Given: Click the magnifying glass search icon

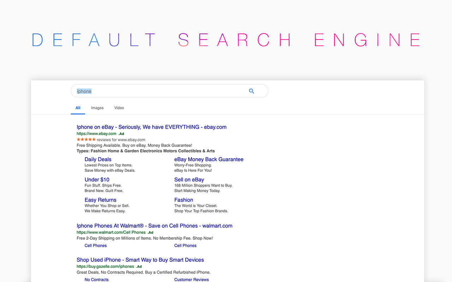Looking at the screenshot, I should click(251, 91).
